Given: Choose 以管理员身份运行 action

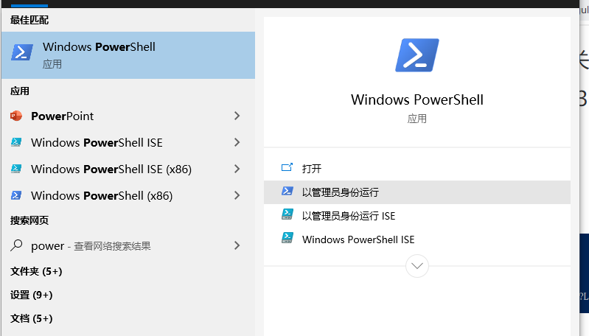Looking at the screenshot, I should click(417, 192).
